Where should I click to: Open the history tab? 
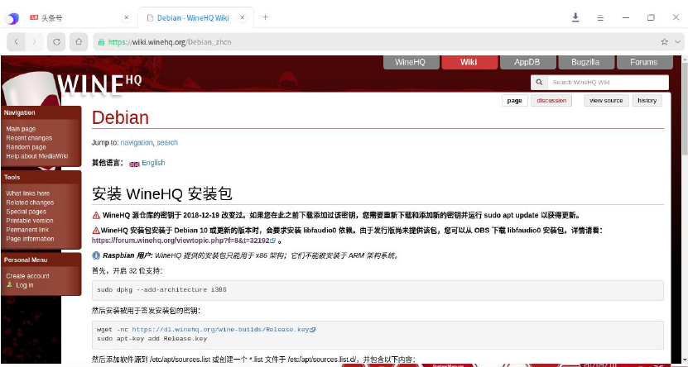point(647,100)
